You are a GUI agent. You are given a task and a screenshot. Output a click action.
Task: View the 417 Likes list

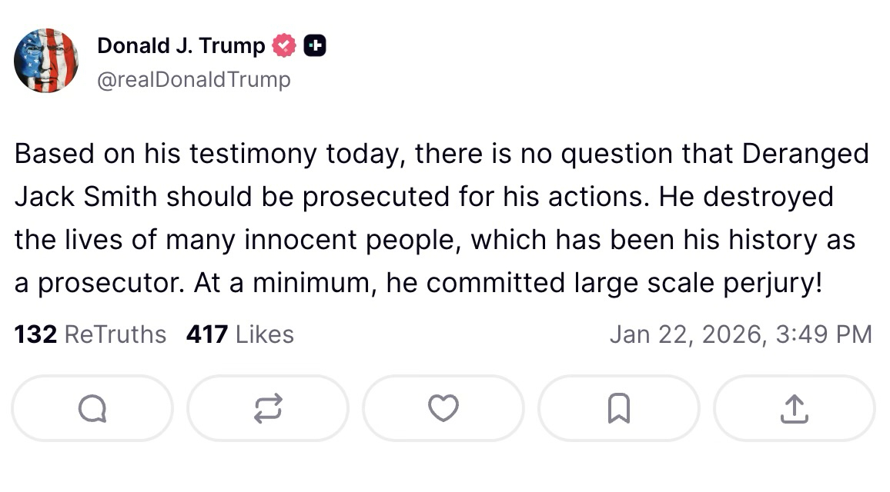[240, 334]
